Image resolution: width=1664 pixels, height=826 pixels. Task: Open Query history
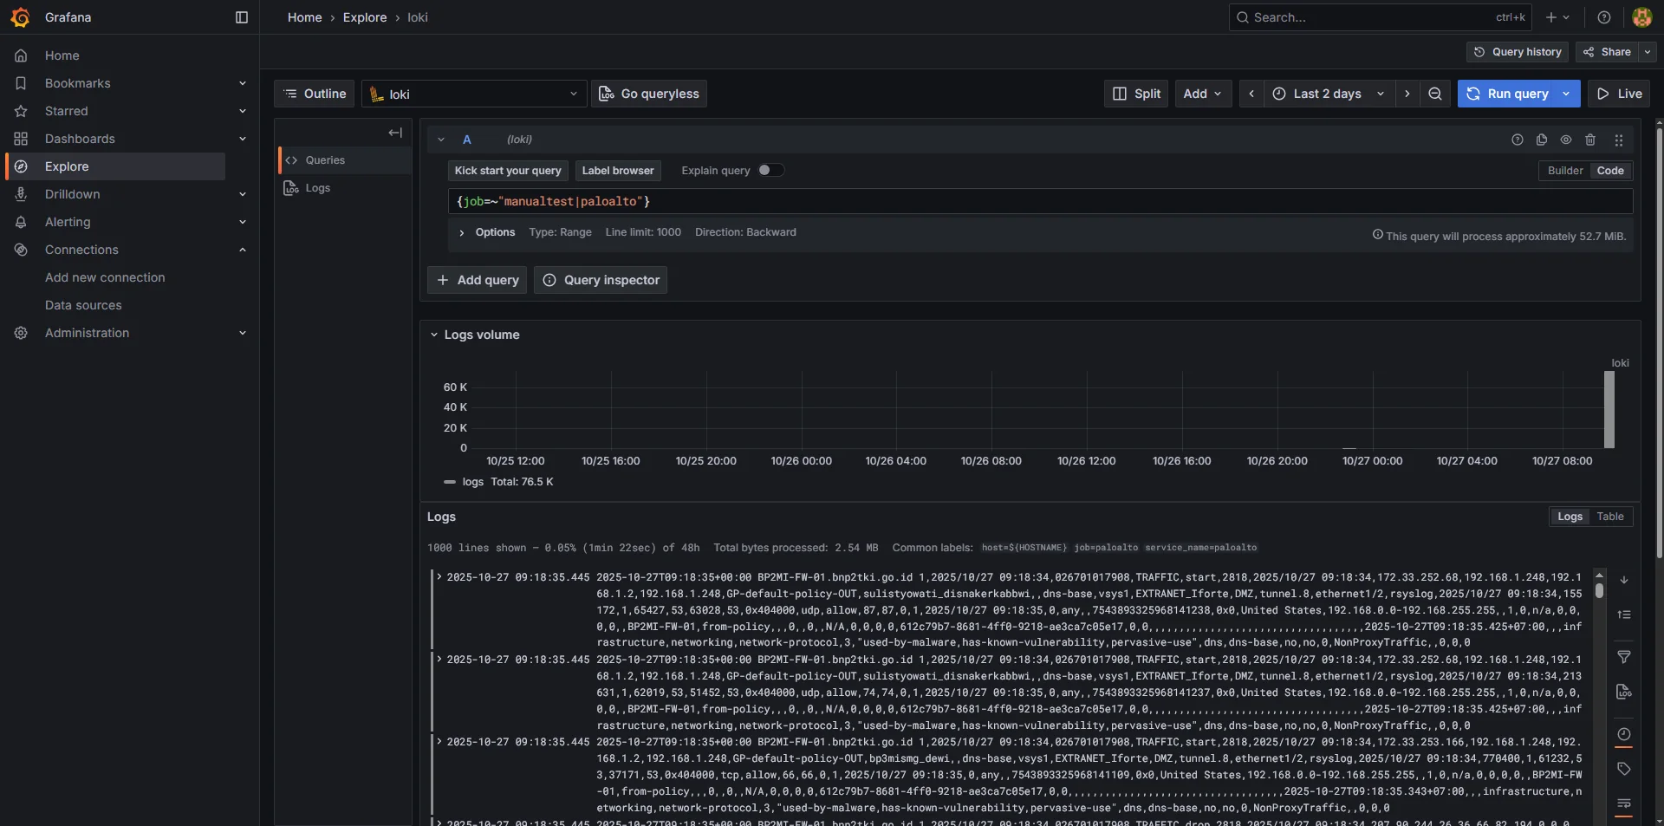(1518, 52)
